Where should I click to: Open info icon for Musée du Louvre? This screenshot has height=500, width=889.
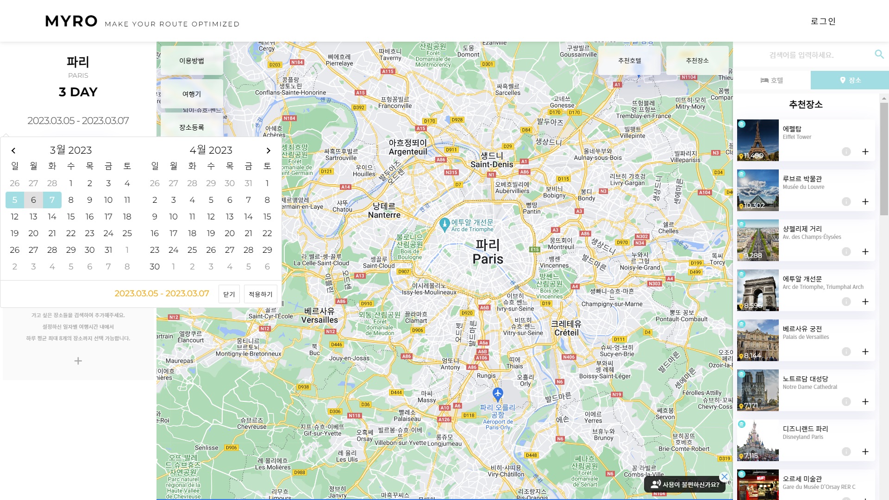pyautogui.click(x=846, y=202)
